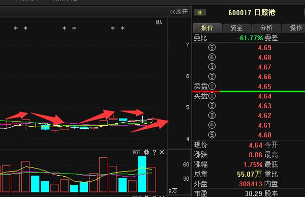Image resolution: width=305 pixels, height=197 pixels.
Task: Click the MA indicator label
Action: 159,22
